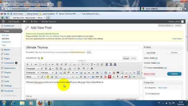The height and width of the screenshot is (106, 188).
Task: Cut selection with scissors icon
Action: (56, 73)
